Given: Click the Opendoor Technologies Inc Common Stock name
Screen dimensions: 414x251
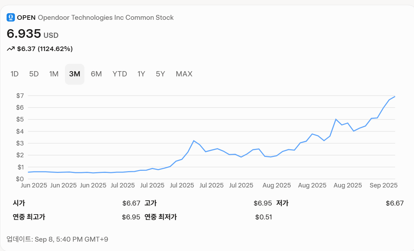Looking at the screenshot, I should (106, 18).
